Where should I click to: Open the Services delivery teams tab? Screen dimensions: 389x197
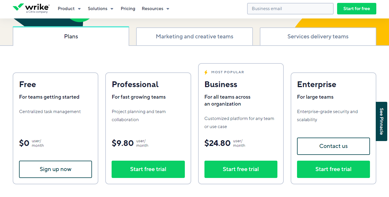click(x=318, y=37)
